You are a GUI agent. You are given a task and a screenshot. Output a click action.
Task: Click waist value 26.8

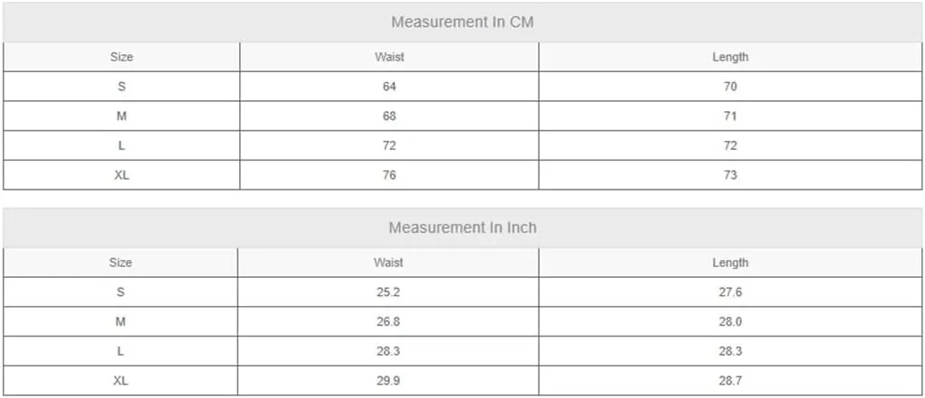coord(388,322)
